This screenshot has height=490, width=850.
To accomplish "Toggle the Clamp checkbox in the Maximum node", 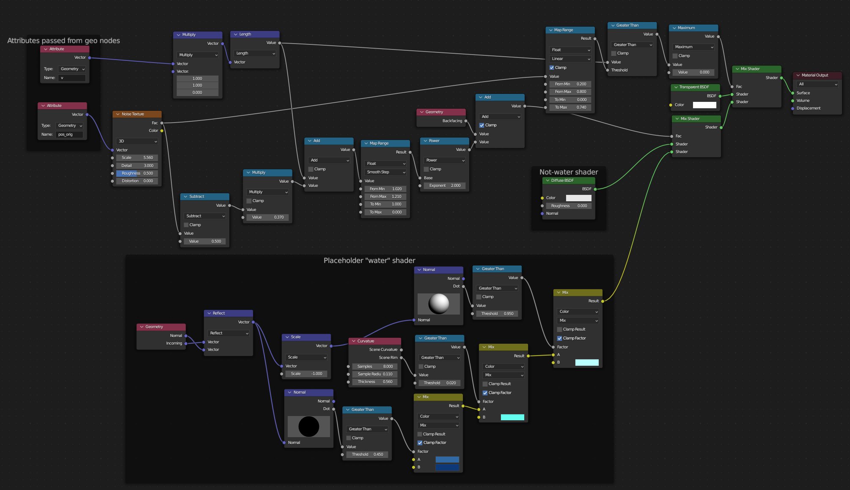I will pos(675,56).
